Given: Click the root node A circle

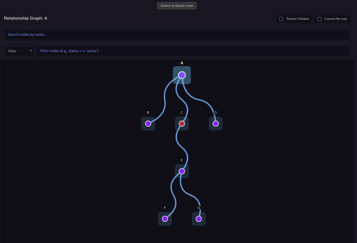Looking at the screenshot, I should point(182,75).
